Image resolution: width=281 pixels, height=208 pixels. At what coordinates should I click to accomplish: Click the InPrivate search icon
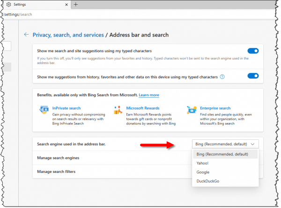44,110
